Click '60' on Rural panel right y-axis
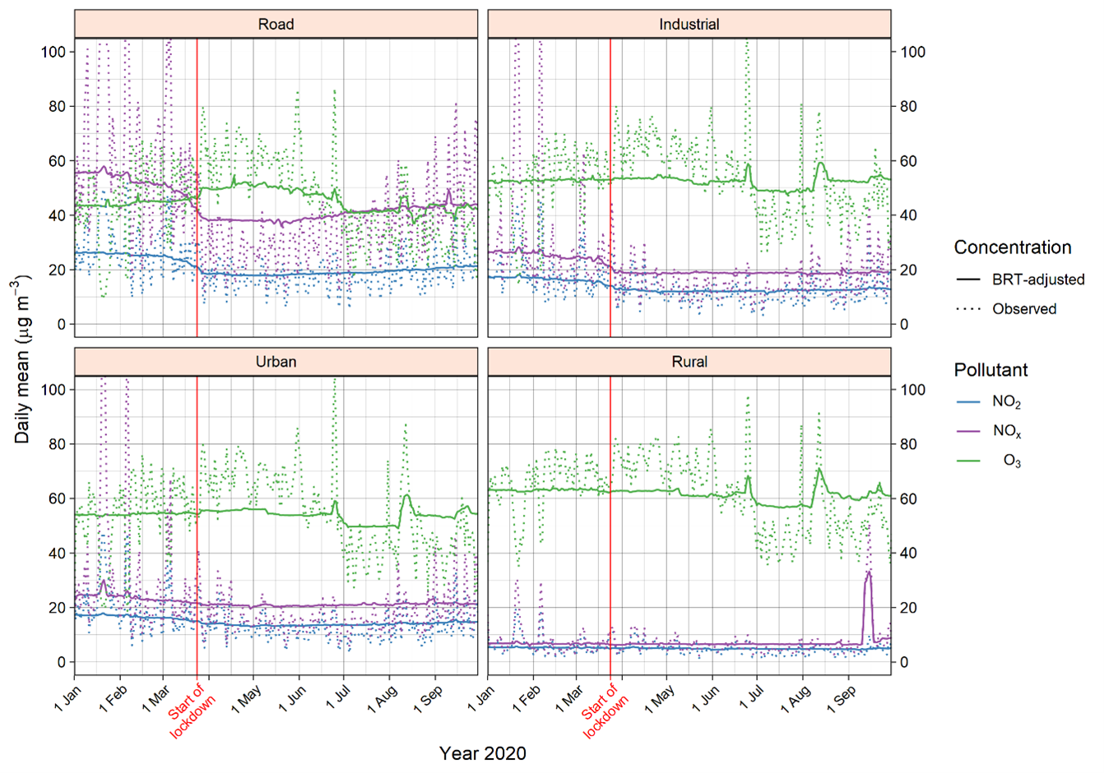Screen dimensions: 1104x773 (x=909, y=498)
